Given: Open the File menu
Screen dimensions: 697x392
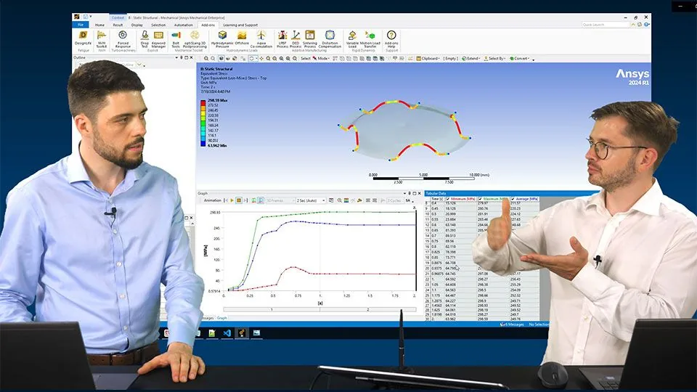Looking at the screenshot, I should pyautogui.click(x=81, y=25).
